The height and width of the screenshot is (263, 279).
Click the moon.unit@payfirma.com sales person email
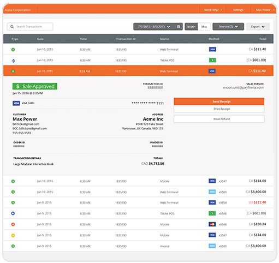point(244,87)
